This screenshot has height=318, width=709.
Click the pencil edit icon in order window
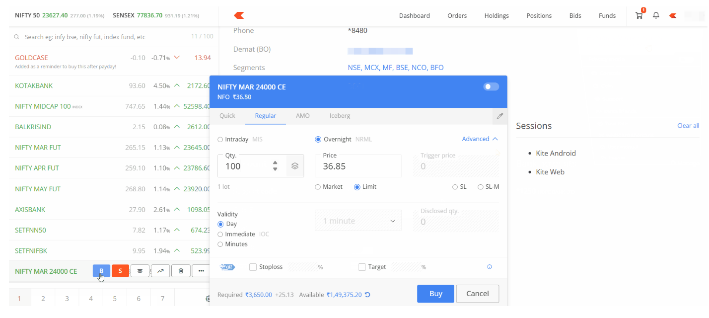coord(500,116)
